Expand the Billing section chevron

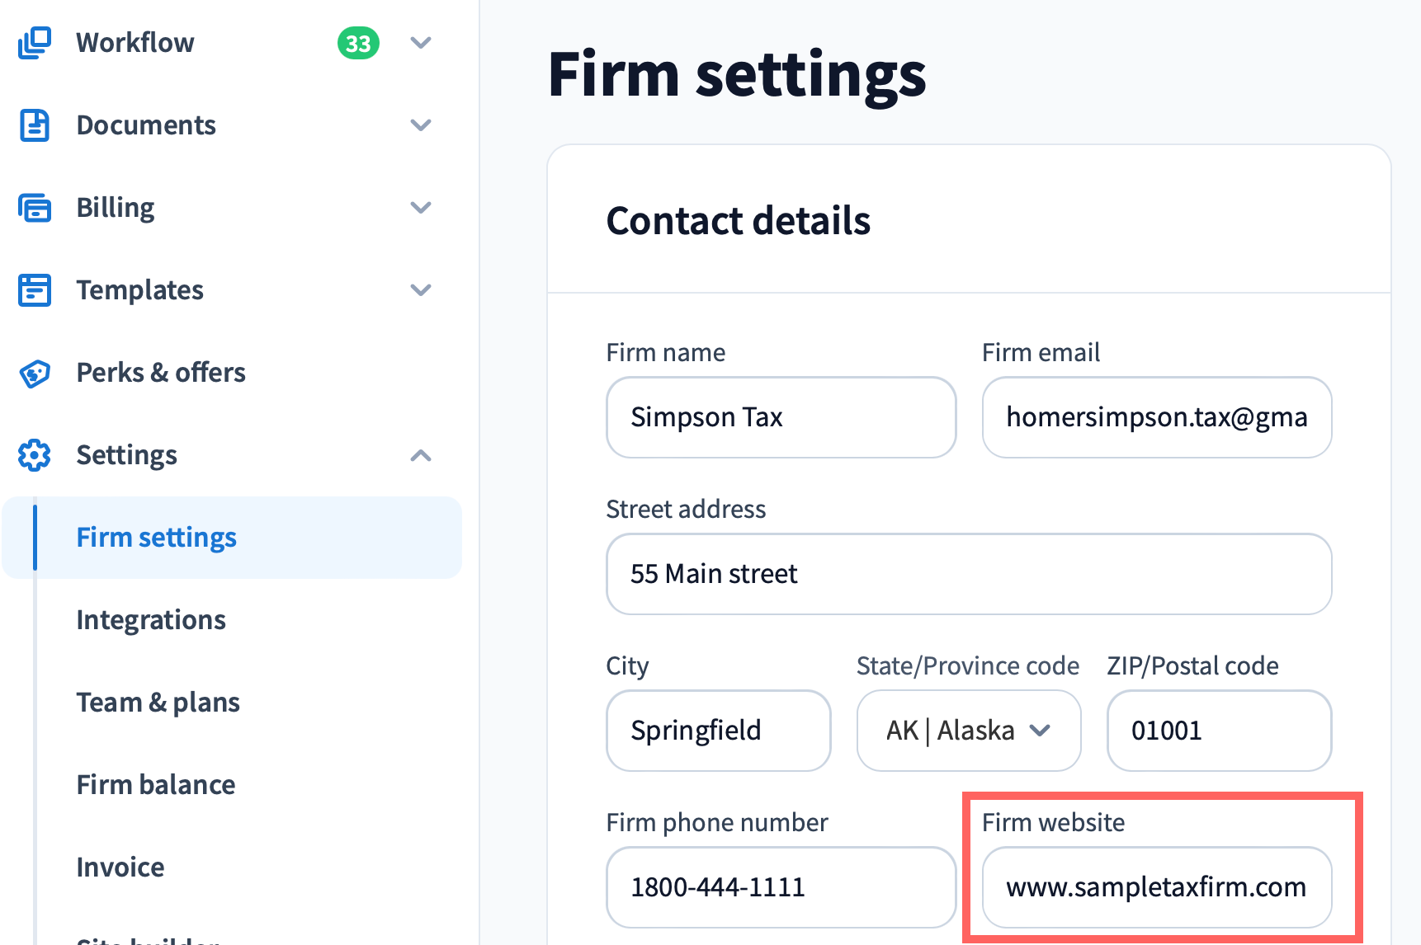coord(421,208)
